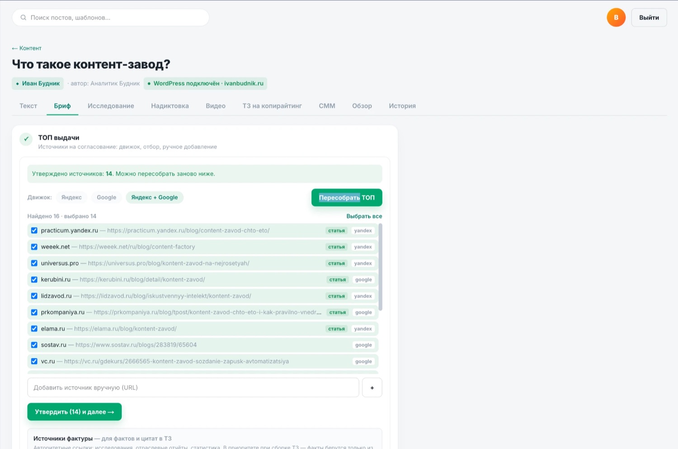Toggle the vc.ru checkbox
The height and width of the screenshot is (449, 678).
pos(34,361)
